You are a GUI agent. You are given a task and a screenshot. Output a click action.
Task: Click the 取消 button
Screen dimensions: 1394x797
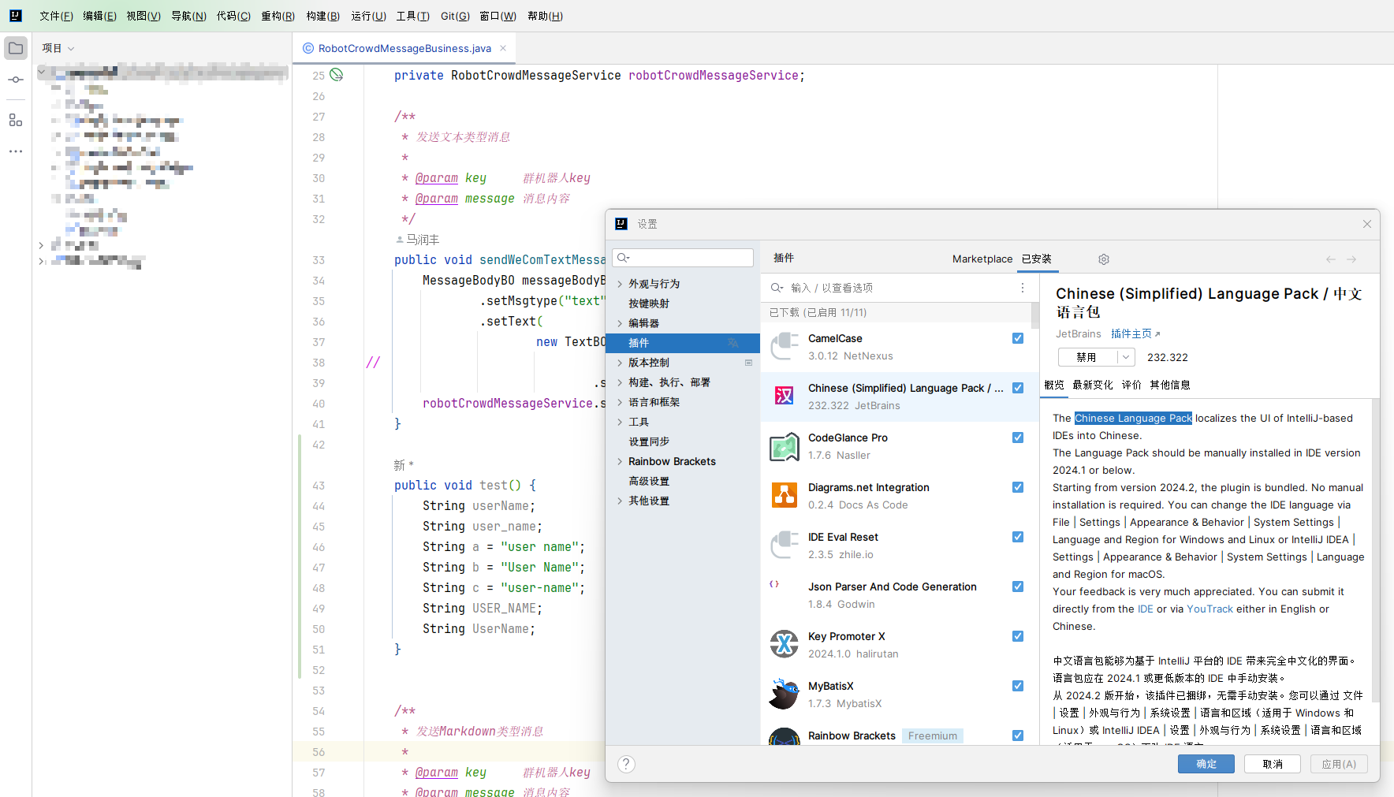1273,764
